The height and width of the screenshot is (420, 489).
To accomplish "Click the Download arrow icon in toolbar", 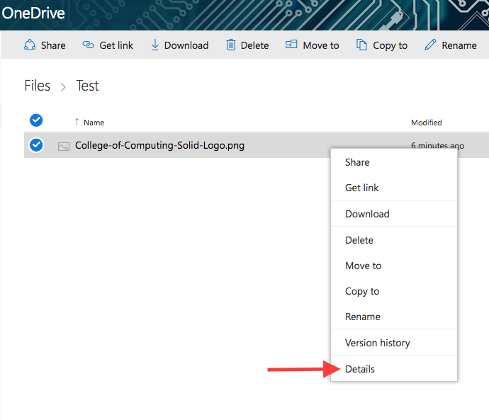I will pos(154,45).
